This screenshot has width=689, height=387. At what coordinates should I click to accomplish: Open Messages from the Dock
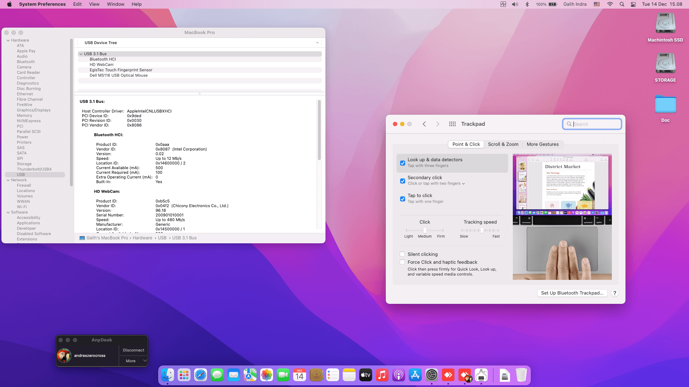click(x=217, y=375)
